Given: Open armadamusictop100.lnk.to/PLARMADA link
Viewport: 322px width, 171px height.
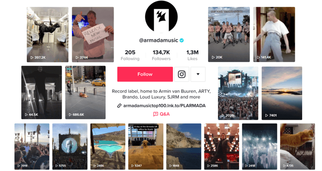Looking at the screenshot, I should 164,106.
